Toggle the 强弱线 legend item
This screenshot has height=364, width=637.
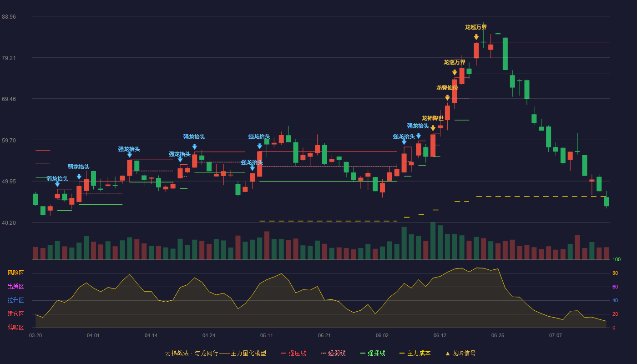click(x=333, y=353)
